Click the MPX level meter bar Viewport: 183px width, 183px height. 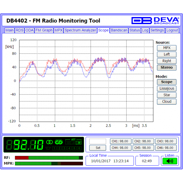pyautogui.click(x=49, y=163)
